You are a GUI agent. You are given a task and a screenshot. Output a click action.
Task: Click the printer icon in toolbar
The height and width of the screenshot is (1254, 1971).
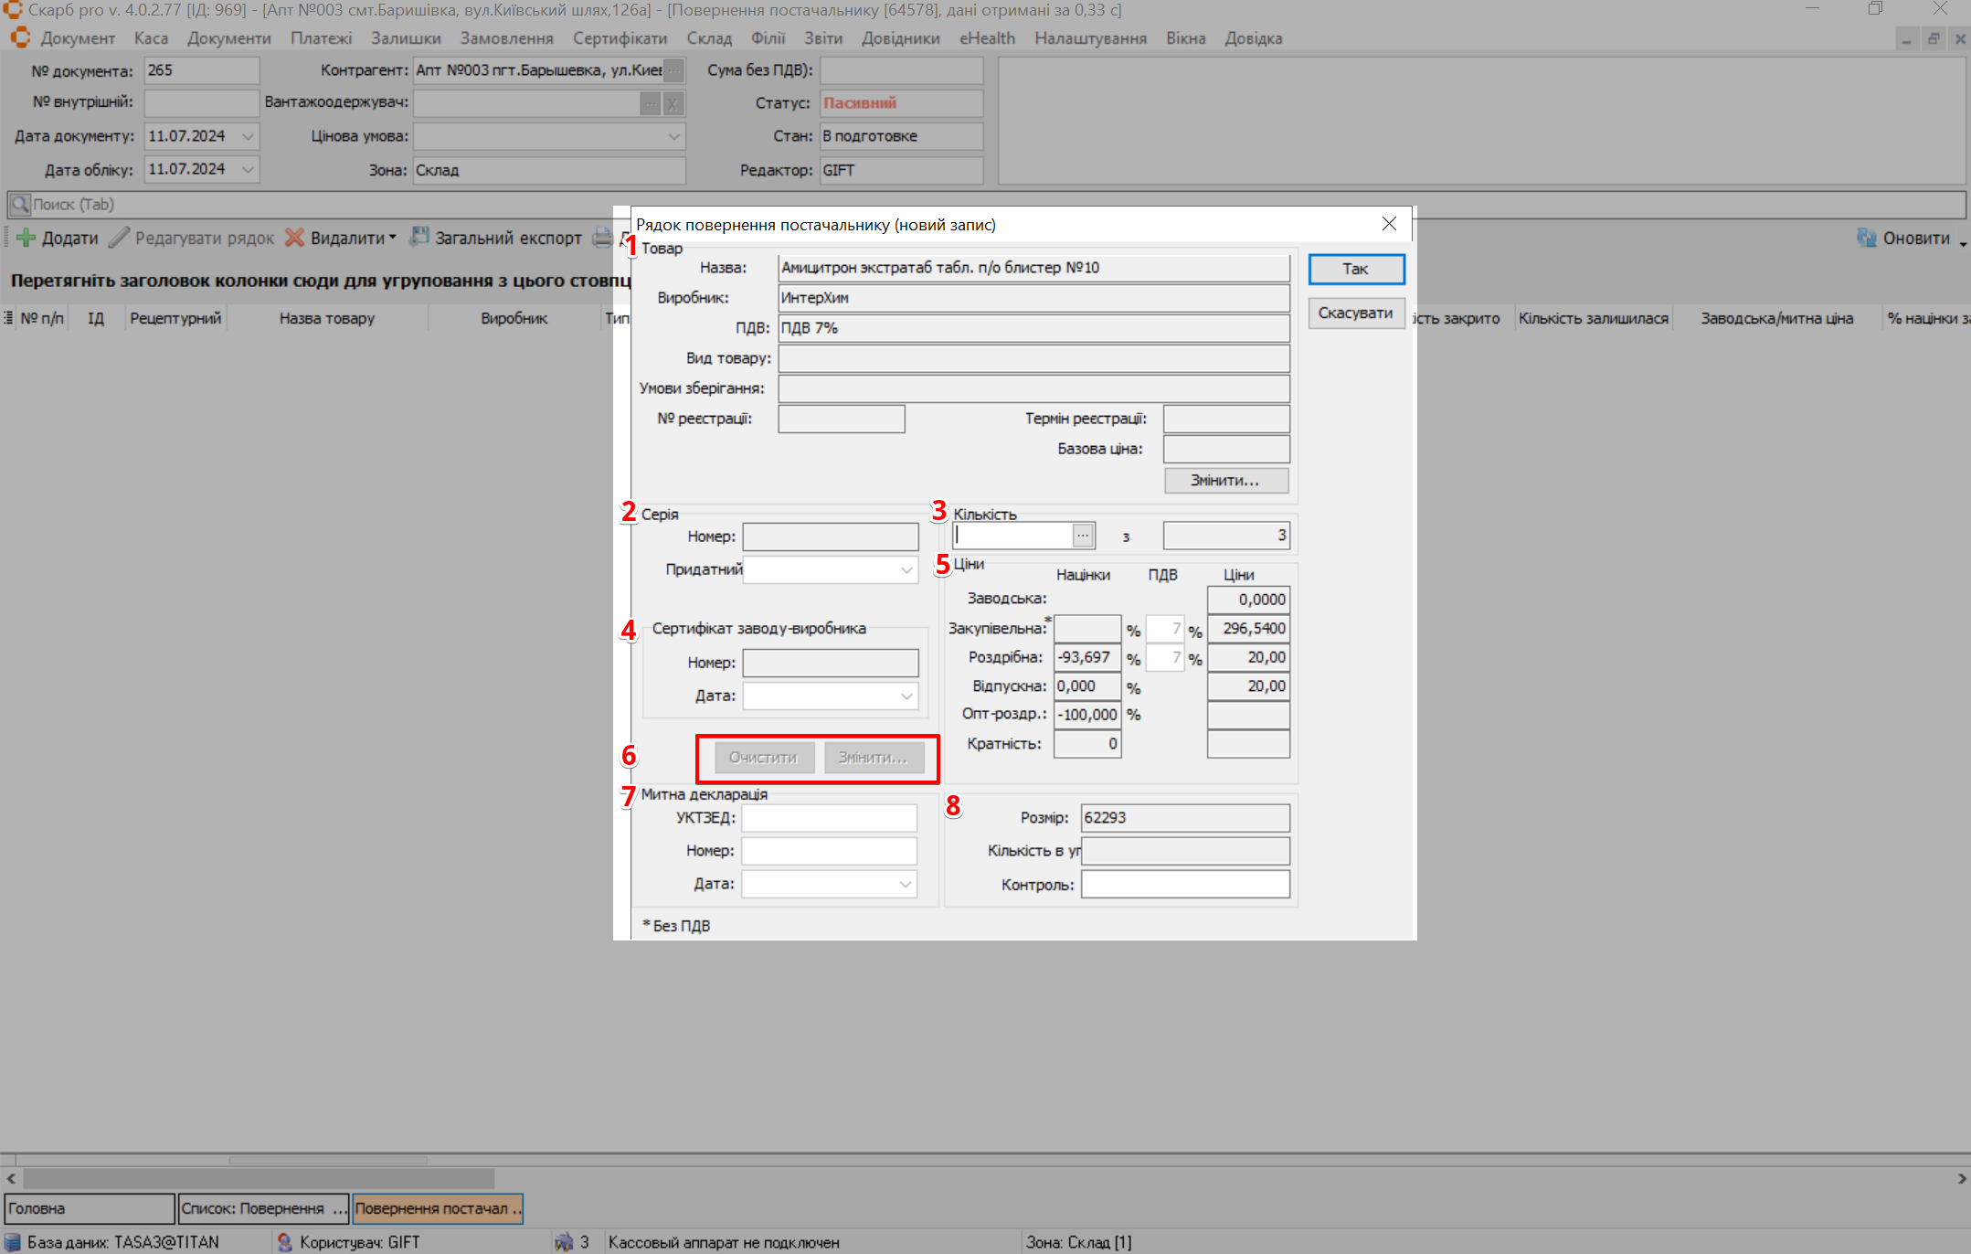(x=602, y=238)
